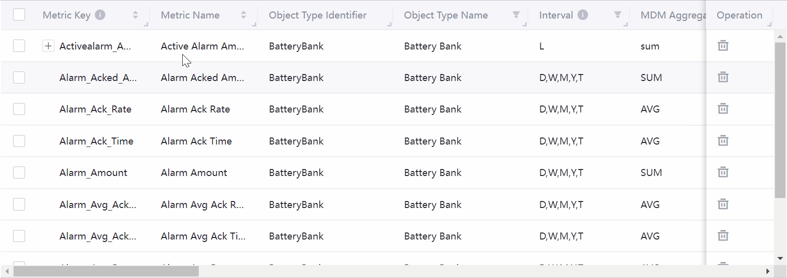Delete the Alarm_Amount metric row
The height and width of the screenshot is (278, 787).
point(723,172)
